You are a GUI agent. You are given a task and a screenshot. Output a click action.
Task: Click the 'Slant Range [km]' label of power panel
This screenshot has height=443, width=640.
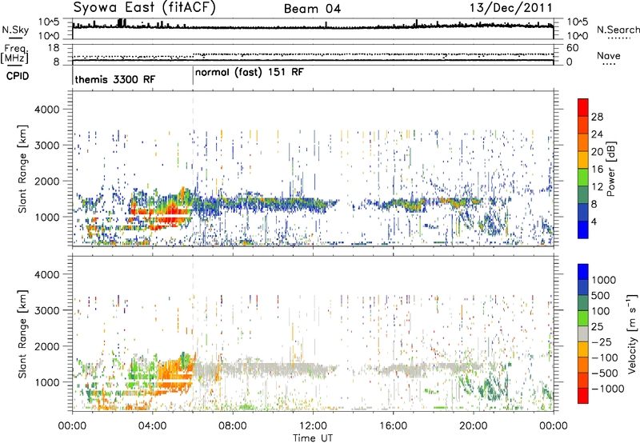(x=22, y=169)
